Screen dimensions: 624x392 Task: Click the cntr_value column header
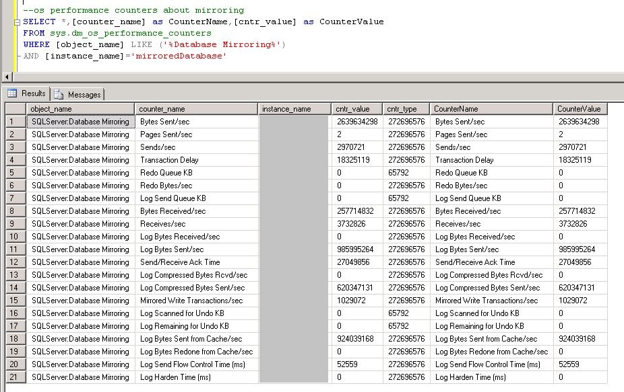357,108
